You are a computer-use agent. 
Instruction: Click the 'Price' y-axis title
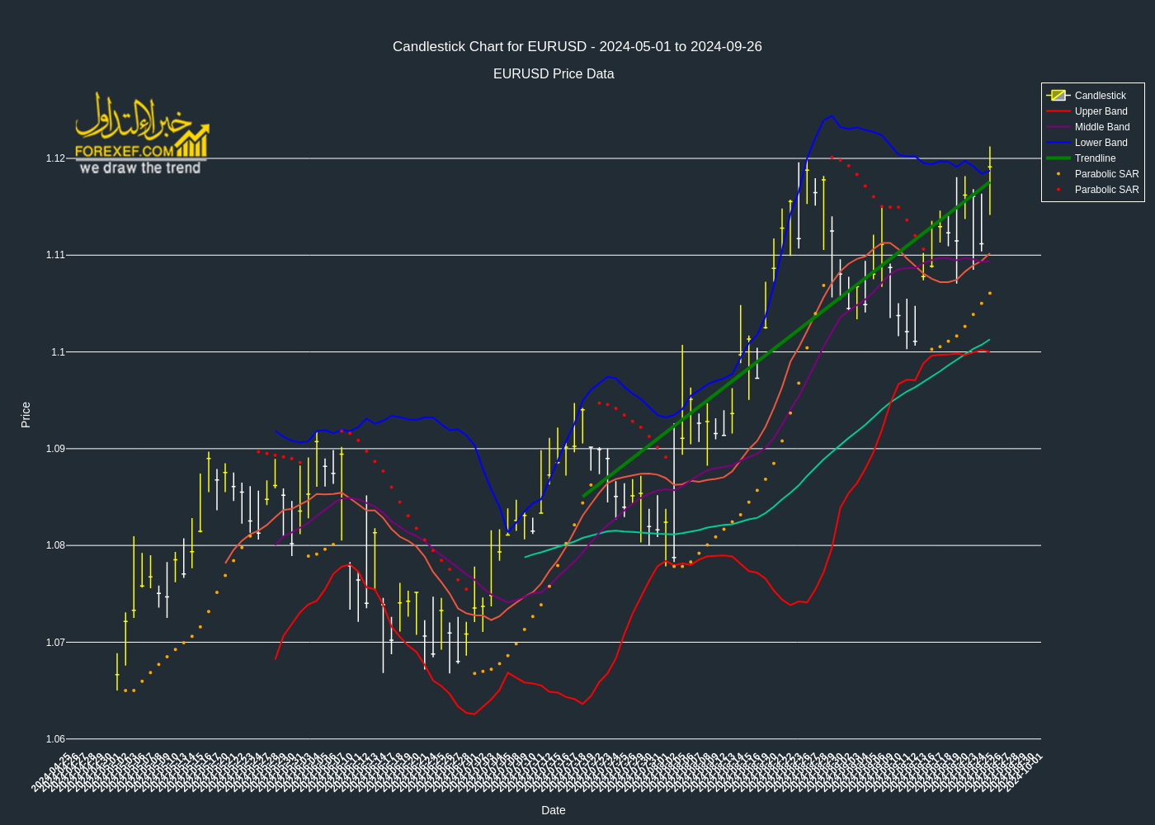point(26,414)
